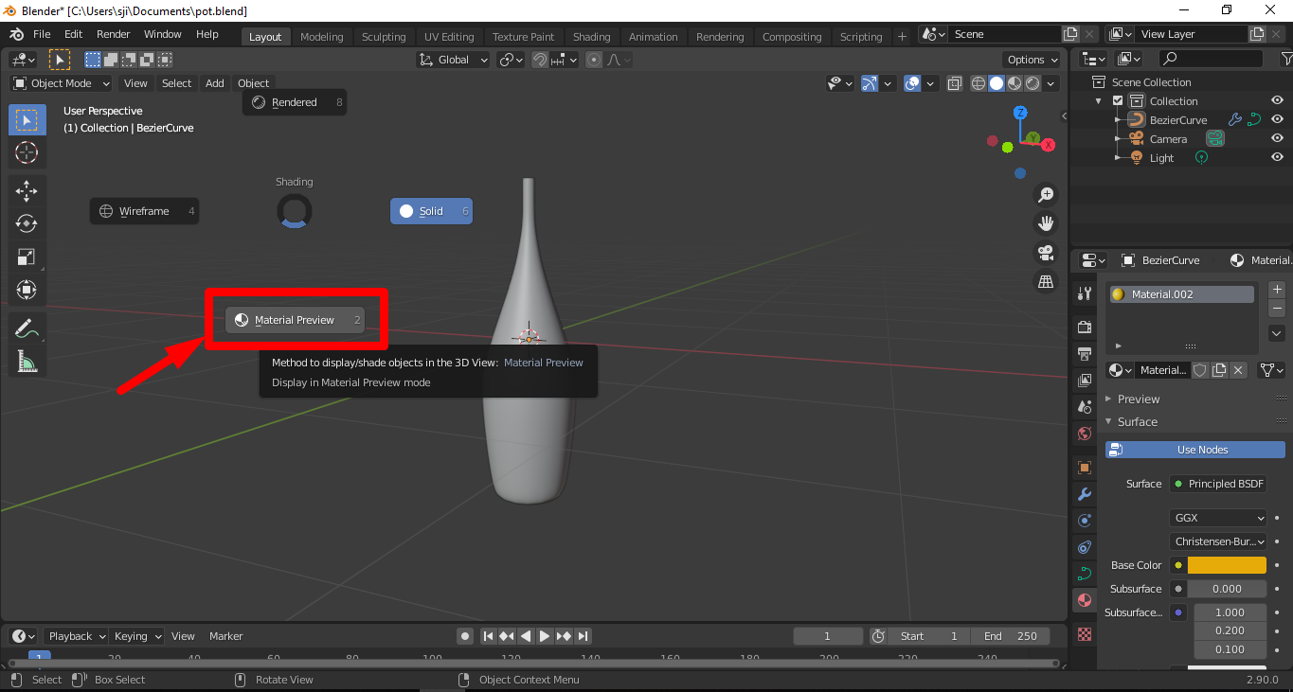This screenshot has height=692, width=1293.
Task: Open the Object Mode dropdown
Action: 60,83
